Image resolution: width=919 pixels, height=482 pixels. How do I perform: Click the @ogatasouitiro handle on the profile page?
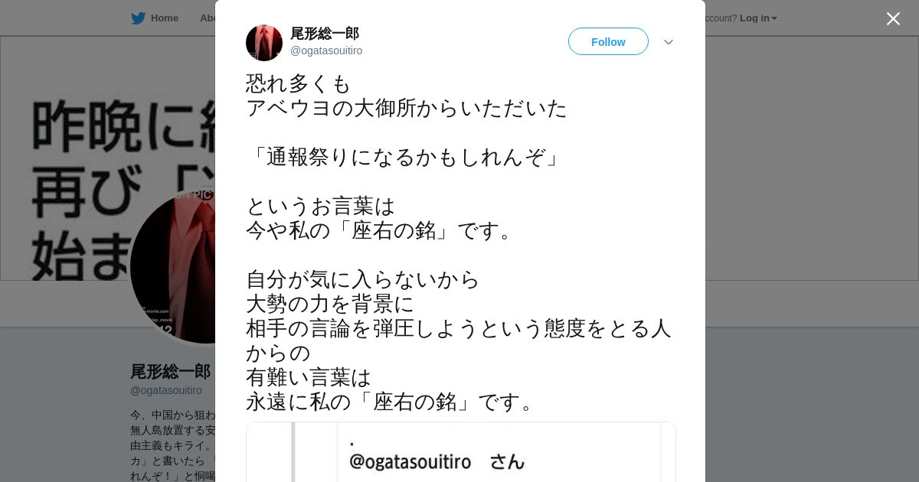coord(166,390)
